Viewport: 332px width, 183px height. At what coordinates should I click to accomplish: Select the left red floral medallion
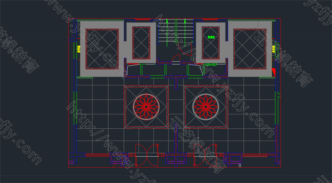(x=146, y=107)
